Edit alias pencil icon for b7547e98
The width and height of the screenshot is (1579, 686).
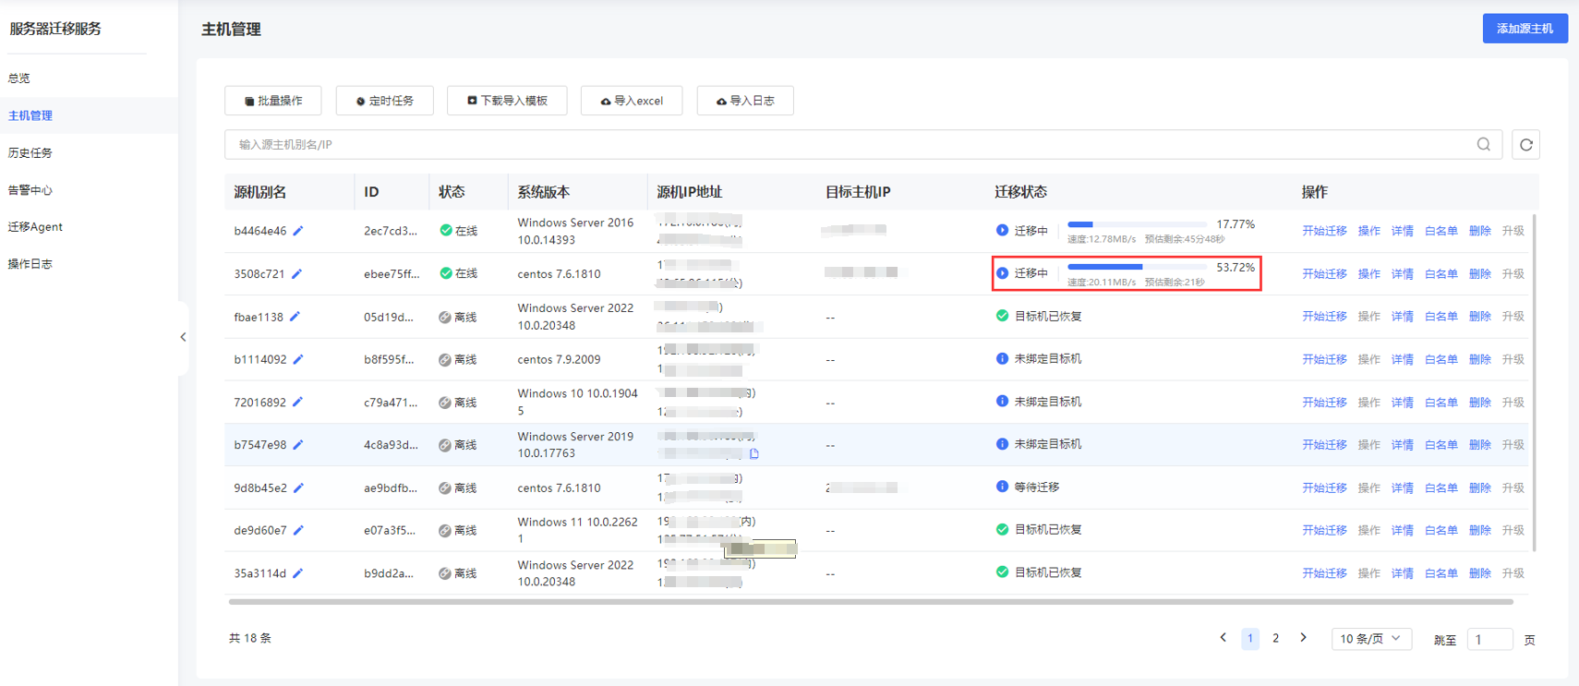[298, 445]
